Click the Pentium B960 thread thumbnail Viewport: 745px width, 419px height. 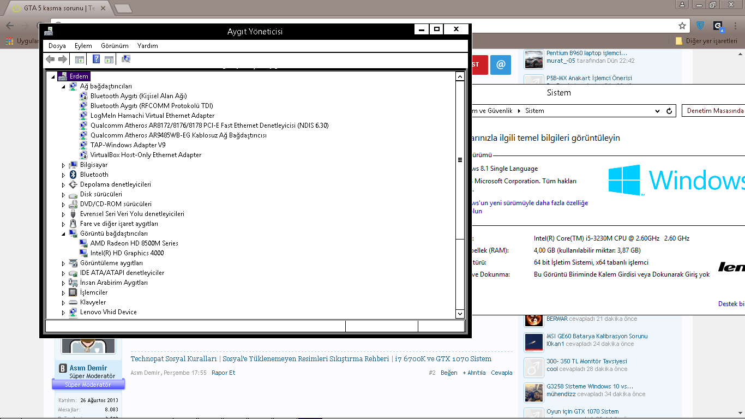(x=534, y=59)
